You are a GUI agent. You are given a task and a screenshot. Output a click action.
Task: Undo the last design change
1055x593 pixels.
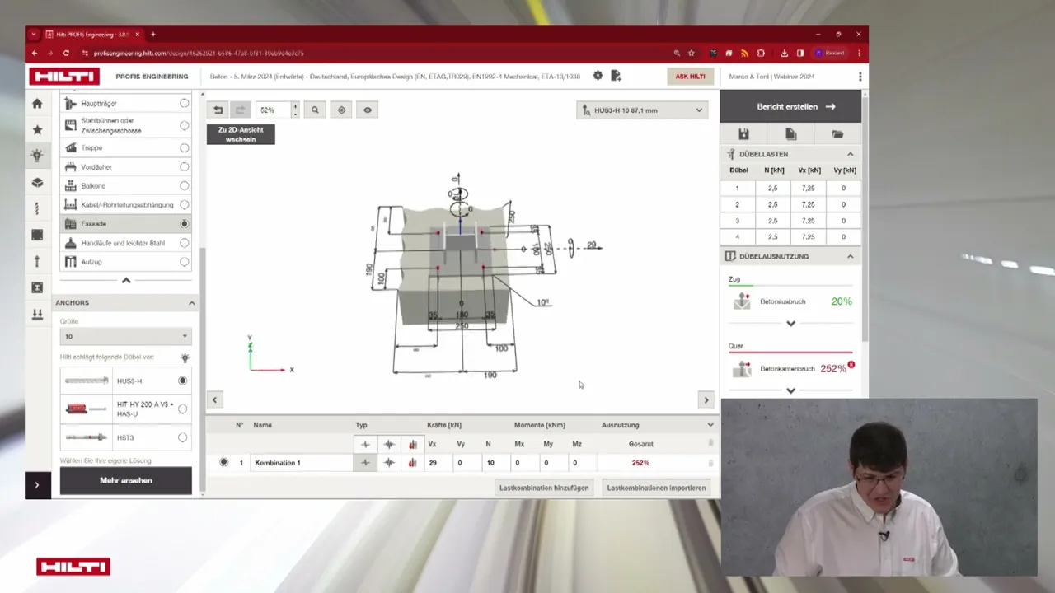pyautogui.click(x=218, y=110)
